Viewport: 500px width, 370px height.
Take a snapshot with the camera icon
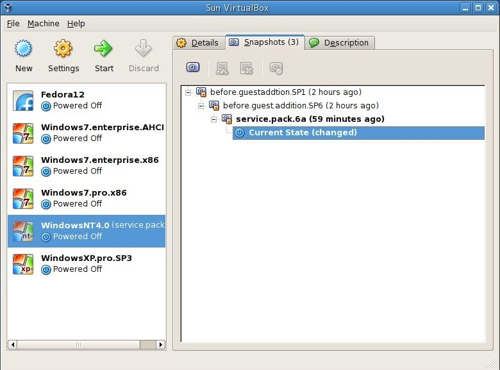[x=192, y=67]
